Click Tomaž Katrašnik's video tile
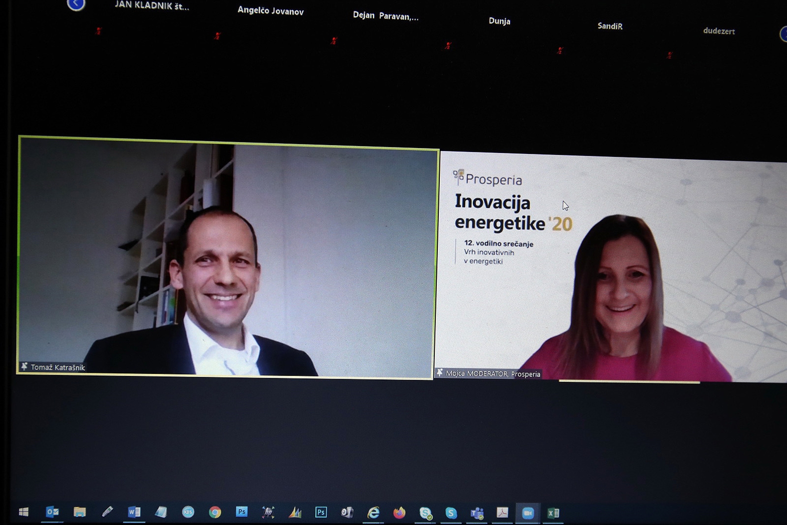This screenshot has height=525, width=787. (227, 257)
